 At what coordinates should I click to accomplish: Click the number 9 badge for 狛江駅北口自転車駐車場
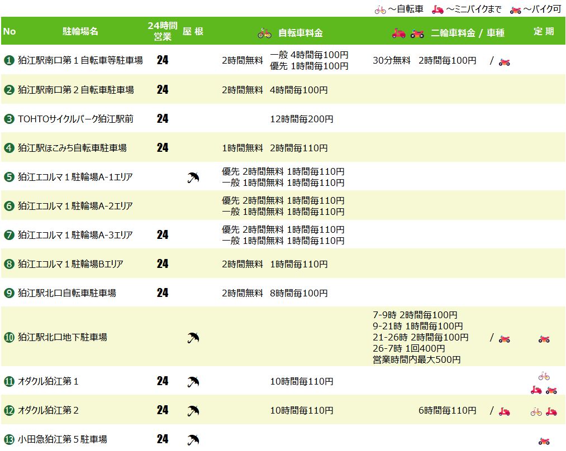[x=9, y=293]
